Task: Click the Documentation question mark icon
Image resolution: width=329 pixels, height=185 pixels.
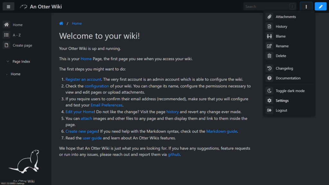Action: [270, 78]
